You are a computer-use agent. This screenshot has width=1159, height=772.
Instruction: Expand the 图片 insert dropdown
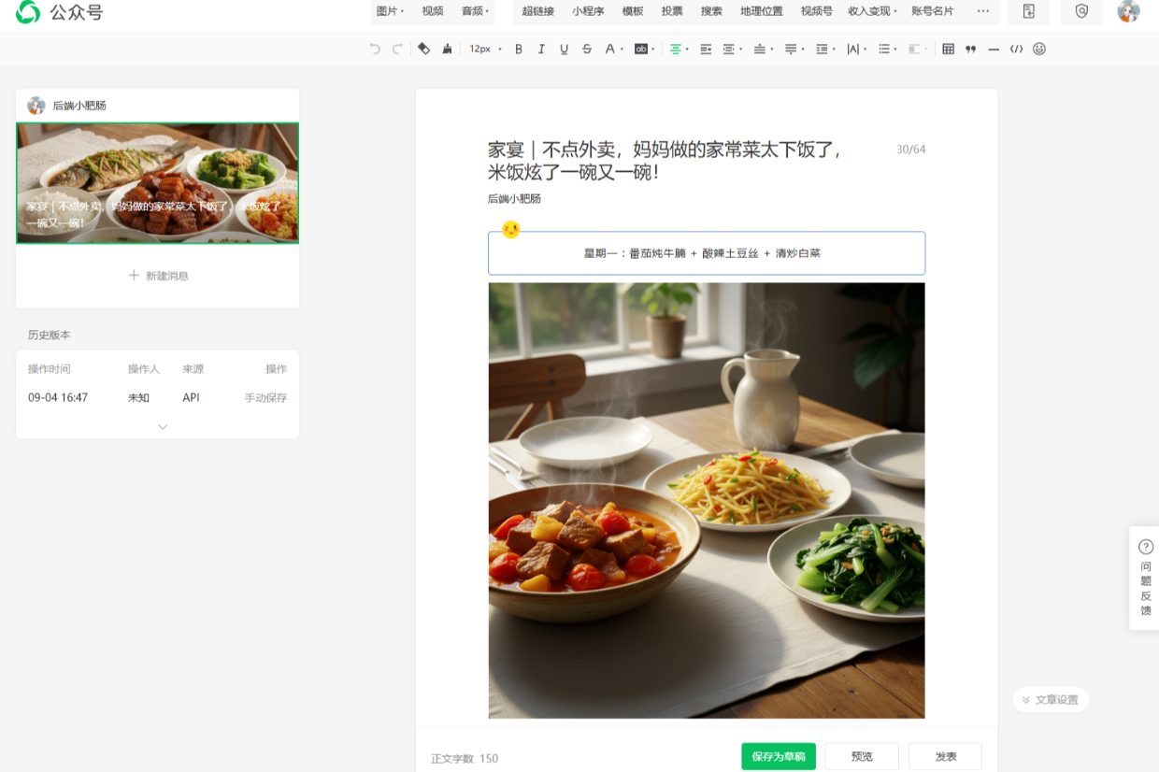390,11
